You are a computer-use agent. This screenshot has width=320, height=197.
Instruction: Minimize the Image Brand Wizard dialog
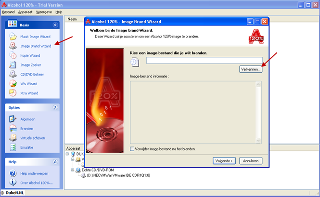250,22
